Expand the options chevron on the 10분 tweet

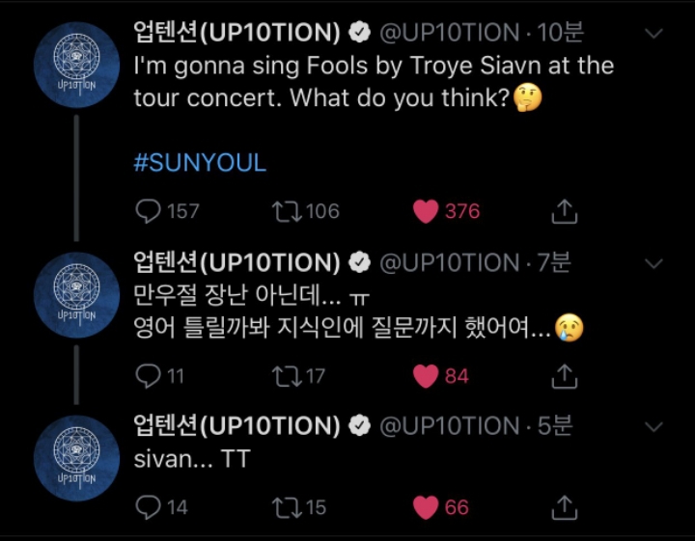tap(653, 34)
